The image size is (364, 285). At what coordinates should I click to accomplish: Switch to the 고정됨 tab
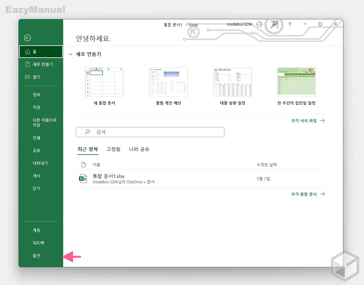[x=113, y=149]
